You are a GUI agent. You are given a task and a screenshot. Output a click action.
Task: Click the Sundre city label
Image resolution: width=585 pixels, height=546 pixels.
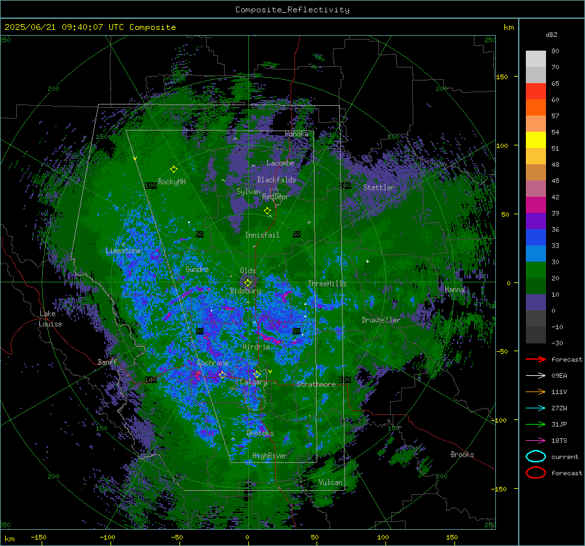(x=197, y=269)
